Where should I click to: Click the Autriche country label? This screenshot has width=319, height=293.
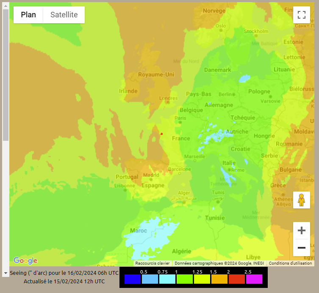[x=237, y=131]
